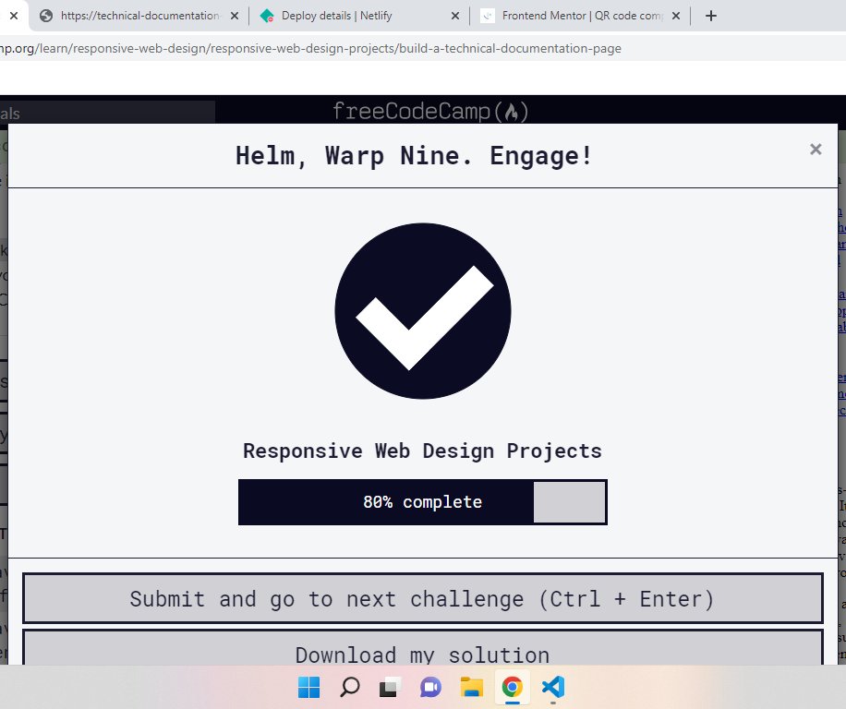This screenshot has width=846, height=709.
Task: Open File Explorer from taskbar
Action: pyautogui.click(x=471, y=688)
